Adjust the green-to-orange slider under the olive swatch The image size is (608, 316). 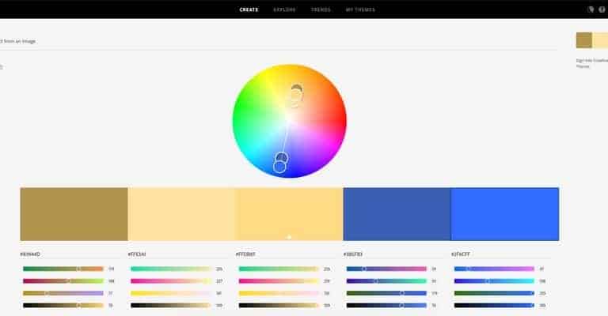coord(63,269)
